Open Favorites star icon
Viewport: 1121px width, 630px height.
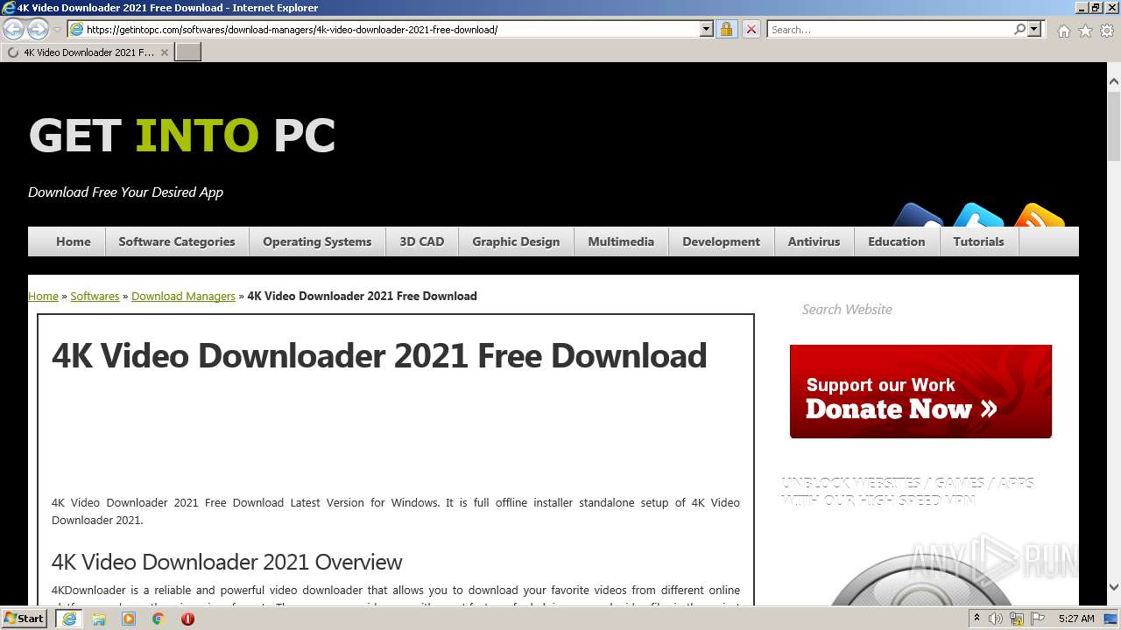pyautogui.click(x=1085, y=31)
